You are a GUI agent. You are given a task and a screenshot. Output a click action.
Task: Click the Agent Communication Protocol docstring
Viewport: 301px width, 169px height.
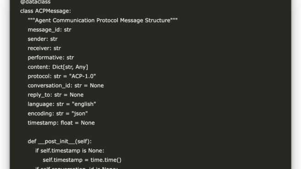[x=102, y=20]
